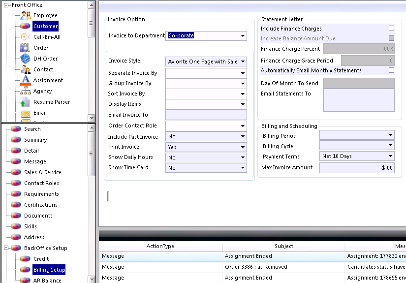406x283 pixels.
Task: Select the Sales & Service tree item
Action: click(x=43, y=172)
